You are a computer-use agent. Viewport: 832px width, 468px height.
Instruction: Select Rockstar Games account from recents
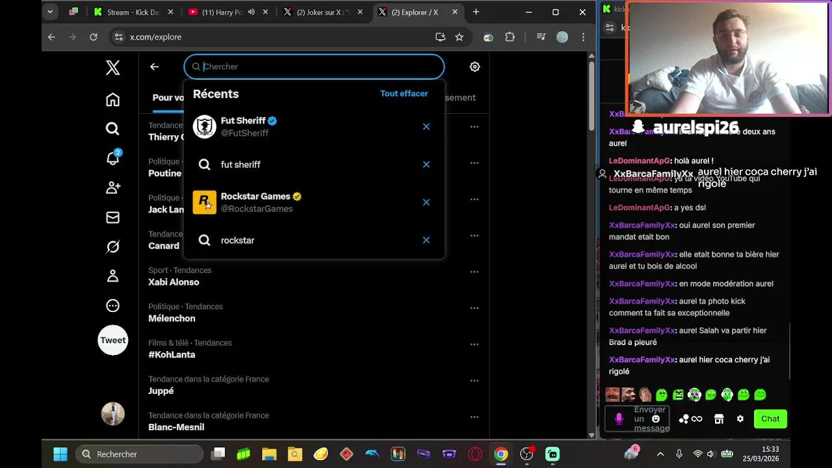click(314, 202)
